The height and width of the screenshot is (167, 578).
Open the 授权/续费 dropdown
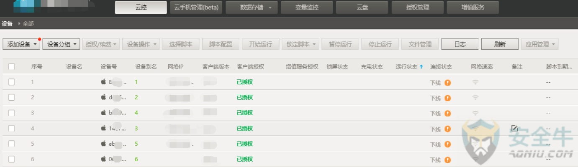[101, 44]
